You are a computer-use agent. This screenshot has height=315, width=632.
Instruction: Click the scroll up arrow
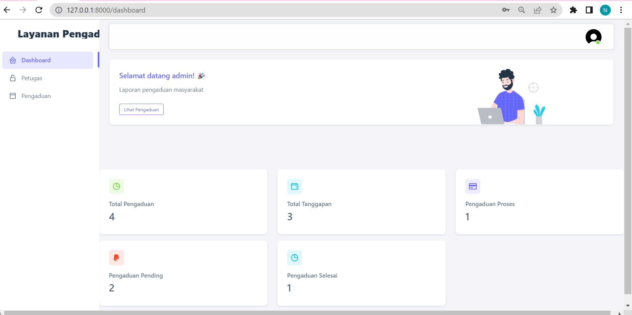[x=628, y=24]
